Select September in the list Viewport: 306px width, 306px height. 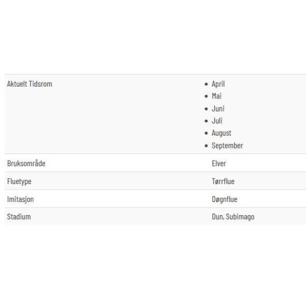tap(227, 146)
